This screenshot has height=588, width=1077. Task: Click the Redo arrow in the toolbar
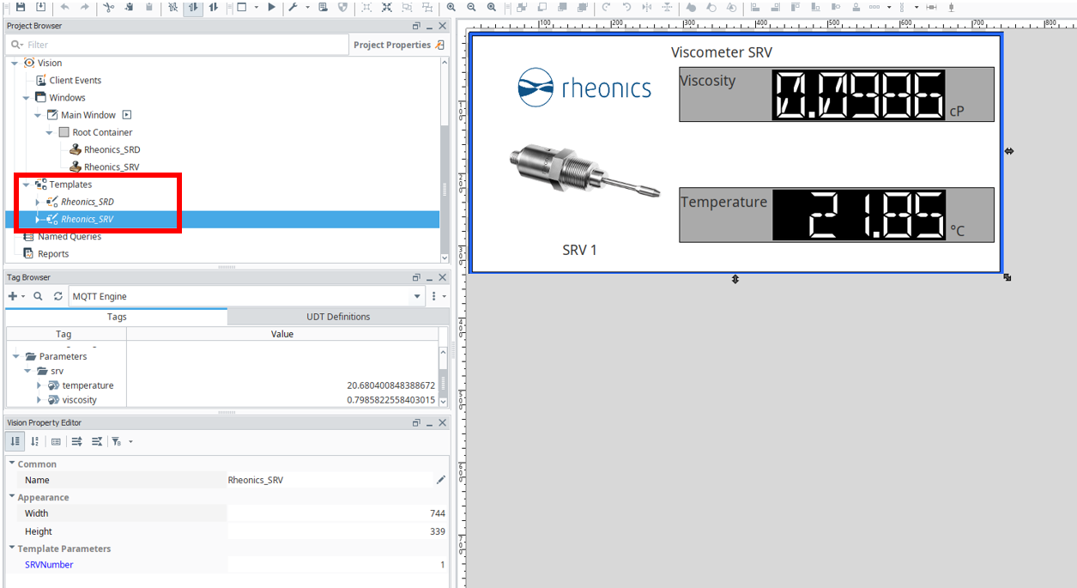point(84,7)
